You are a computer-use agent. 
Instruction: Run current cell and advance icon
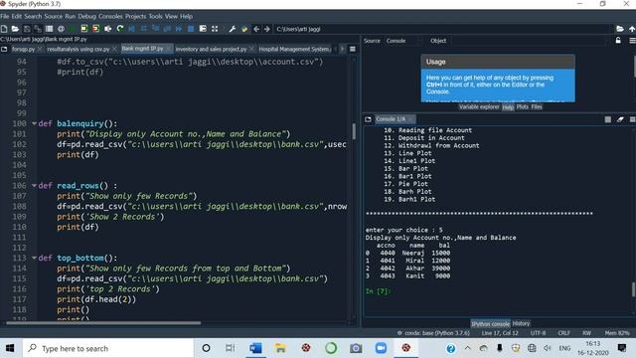pyautogui.click(x=96, y=29)
